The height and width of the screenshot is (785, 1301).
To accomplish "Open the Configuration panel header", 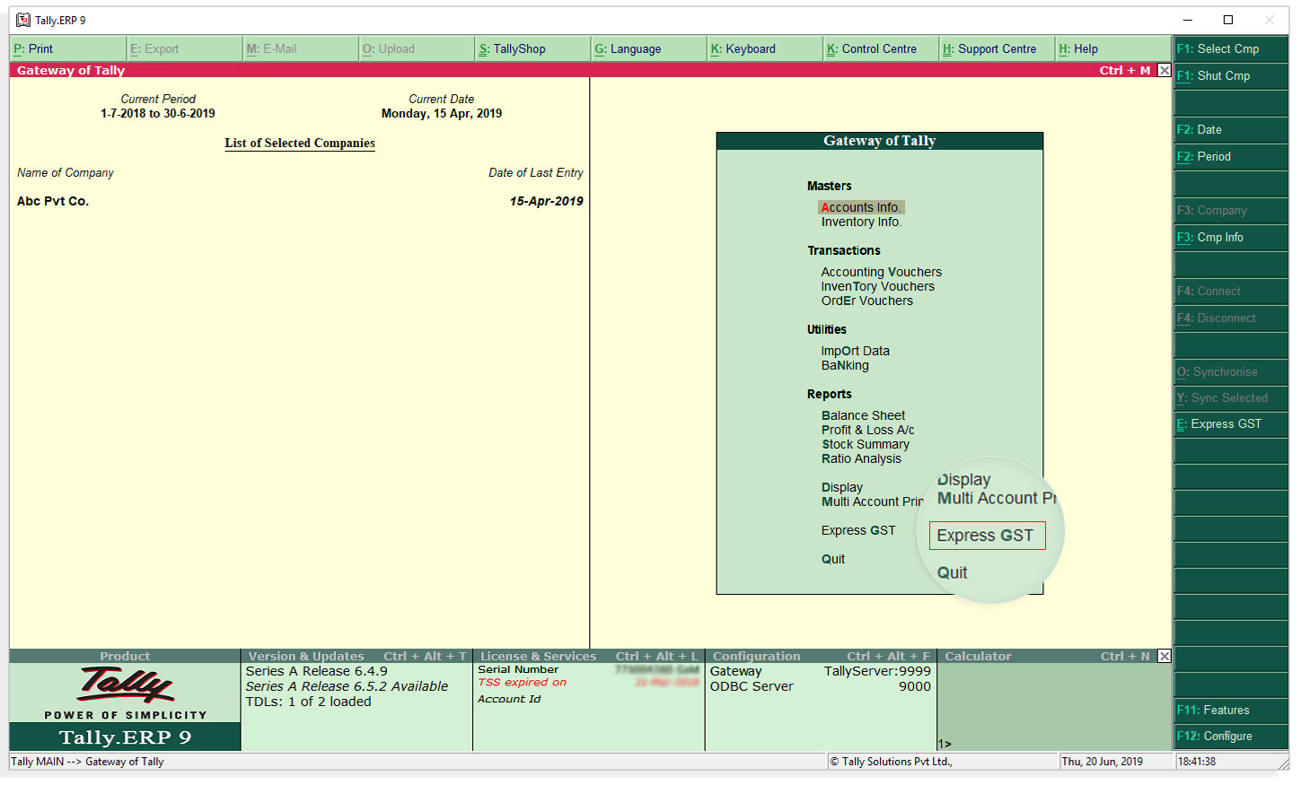I will [x=822, y=656].
